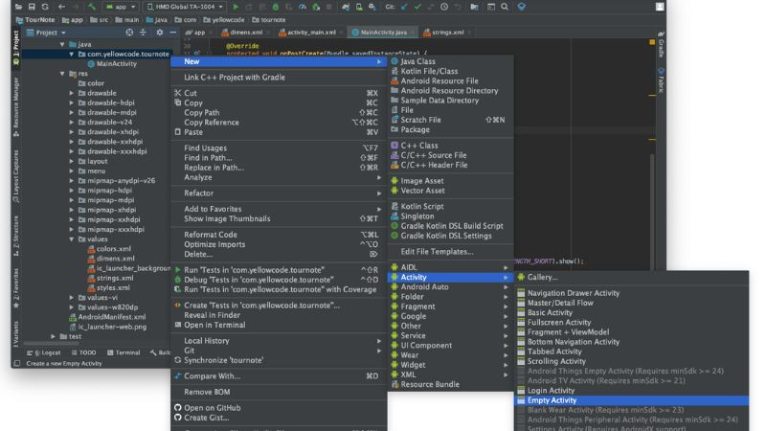The height and width of the screenshot is (431, 766).
Task: Click the Git history clock icon
Action: (444, 7)
